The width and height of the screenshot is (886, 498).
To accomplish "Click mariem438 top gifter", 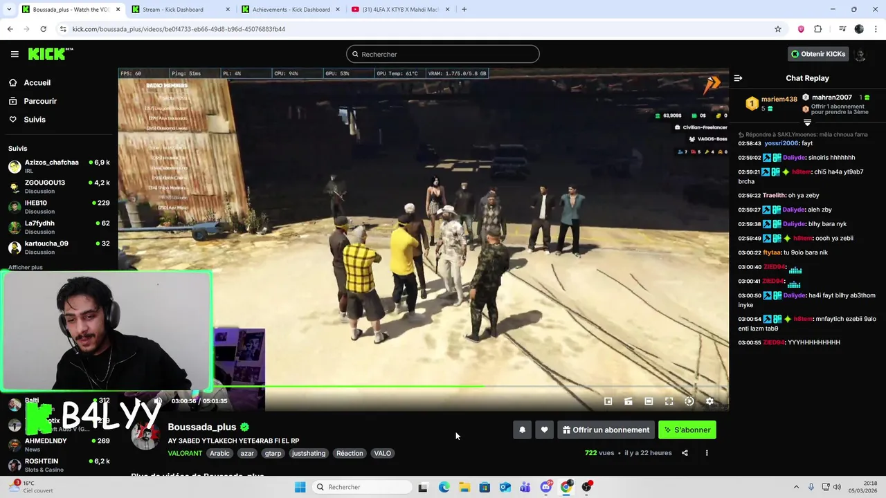I will click(x=779, y=99).
